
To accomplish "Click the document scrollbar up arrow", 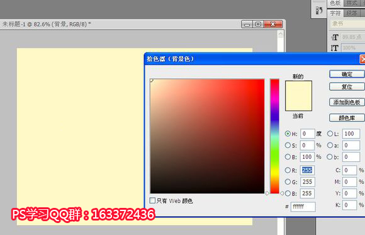I will click(281, 35).
